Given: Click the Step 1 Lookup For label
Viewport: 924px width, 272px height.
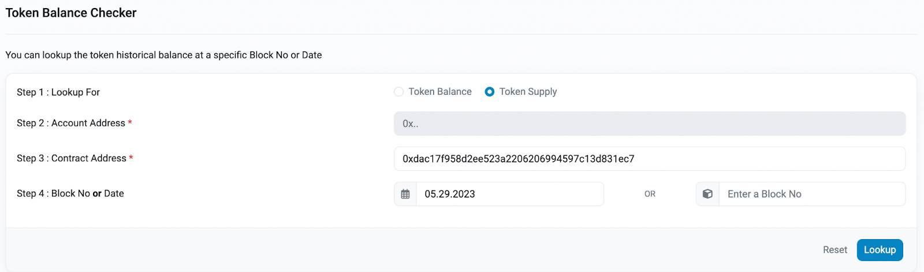Looking at the screenshot, I should [x=58, y=92].
